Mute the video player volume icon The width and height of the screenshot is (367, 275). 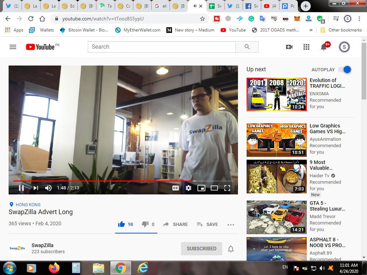[48, 188]
